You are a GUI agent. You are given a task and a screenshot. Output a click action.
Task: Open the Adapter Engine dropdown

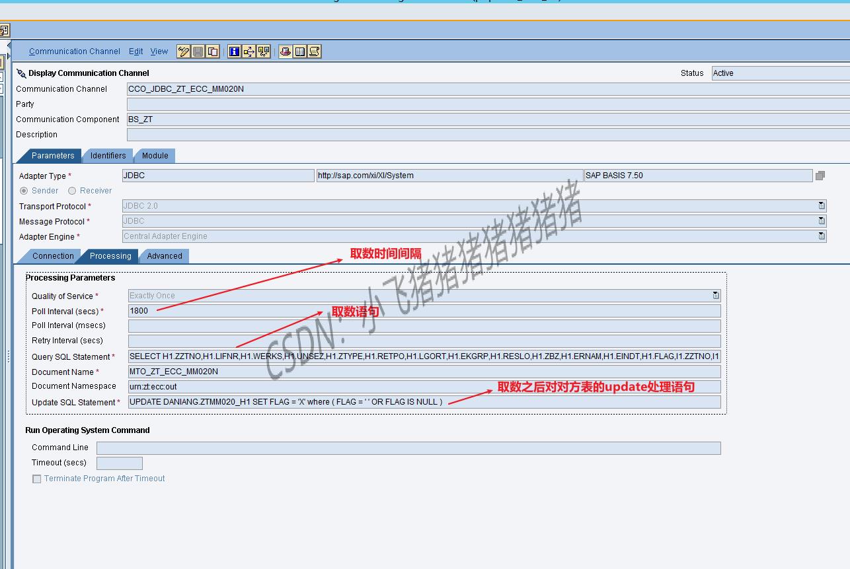[x=822, y=236]
